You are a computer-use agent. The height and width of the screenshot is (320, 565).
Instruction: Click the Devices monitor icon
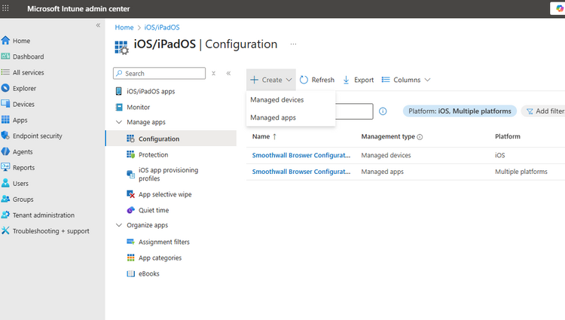pyautogui.click(x=5, y=104)
